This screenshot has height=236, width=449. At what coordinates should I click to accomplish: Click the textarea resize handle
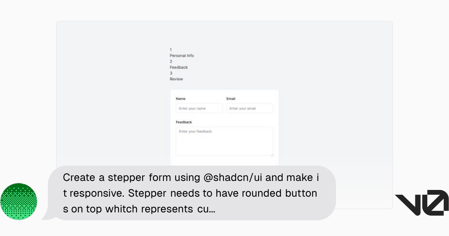tap(272, 155)
